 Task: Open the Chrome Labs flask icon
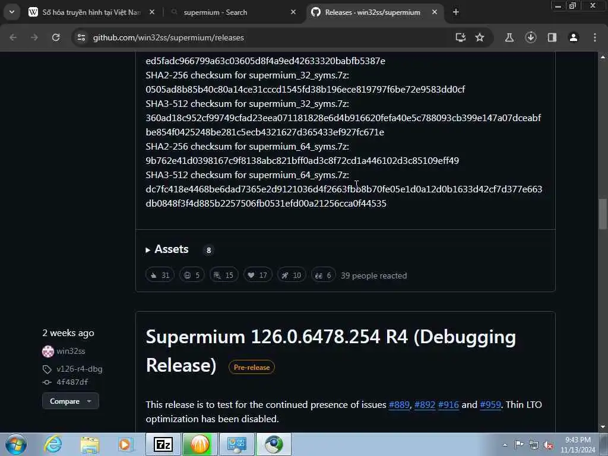(509, 37)
